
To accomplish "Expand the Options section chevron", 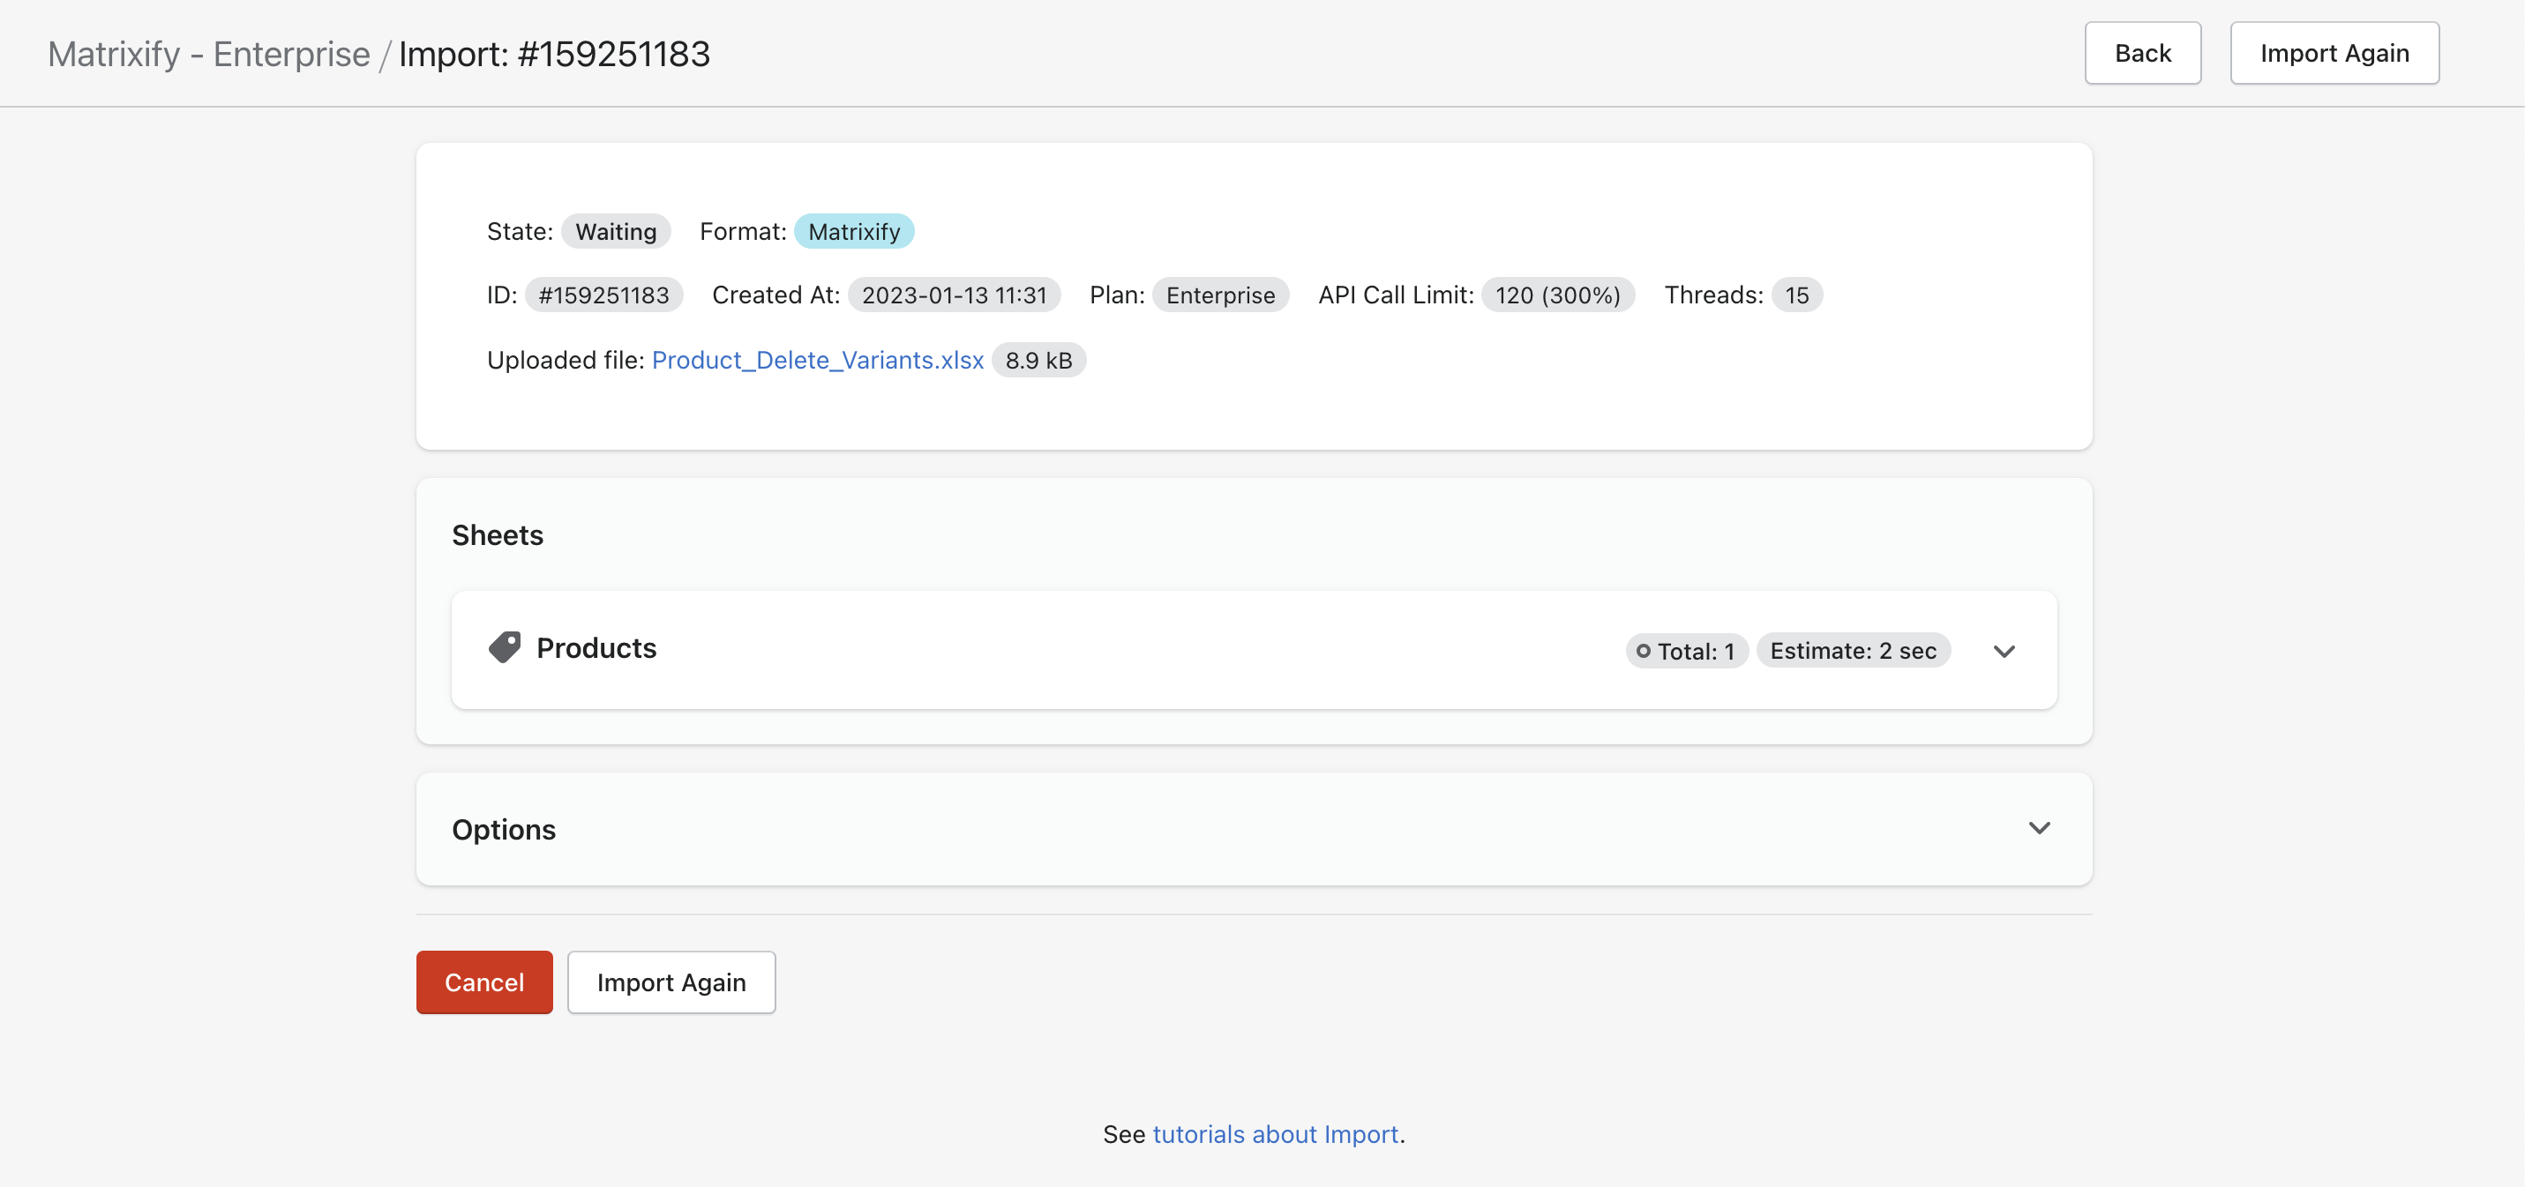I will pos(2039,828).
